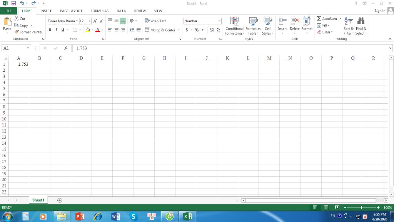Open the FILE tab
Viewport: 394px width, 222px height.
8,11
